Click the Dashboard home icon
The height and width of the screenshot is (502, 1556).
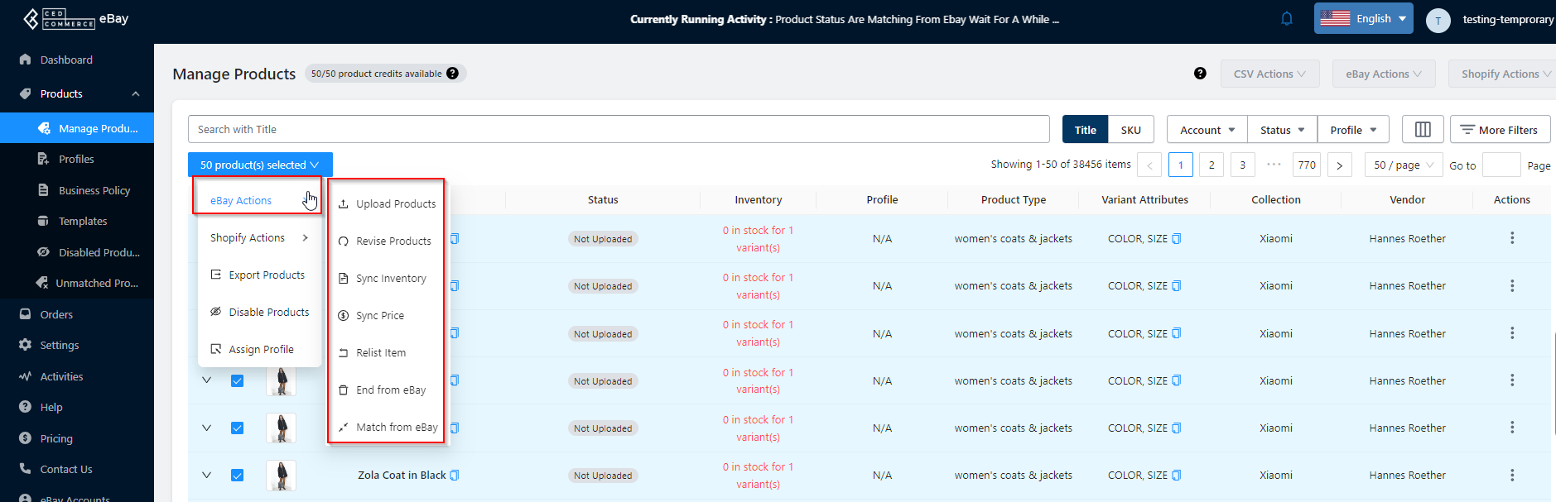25,60
